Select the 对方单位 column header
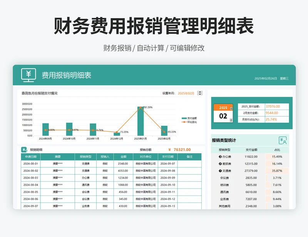This screenshot has width=308, height=237. pyautogui.click(x=146, y=157)
